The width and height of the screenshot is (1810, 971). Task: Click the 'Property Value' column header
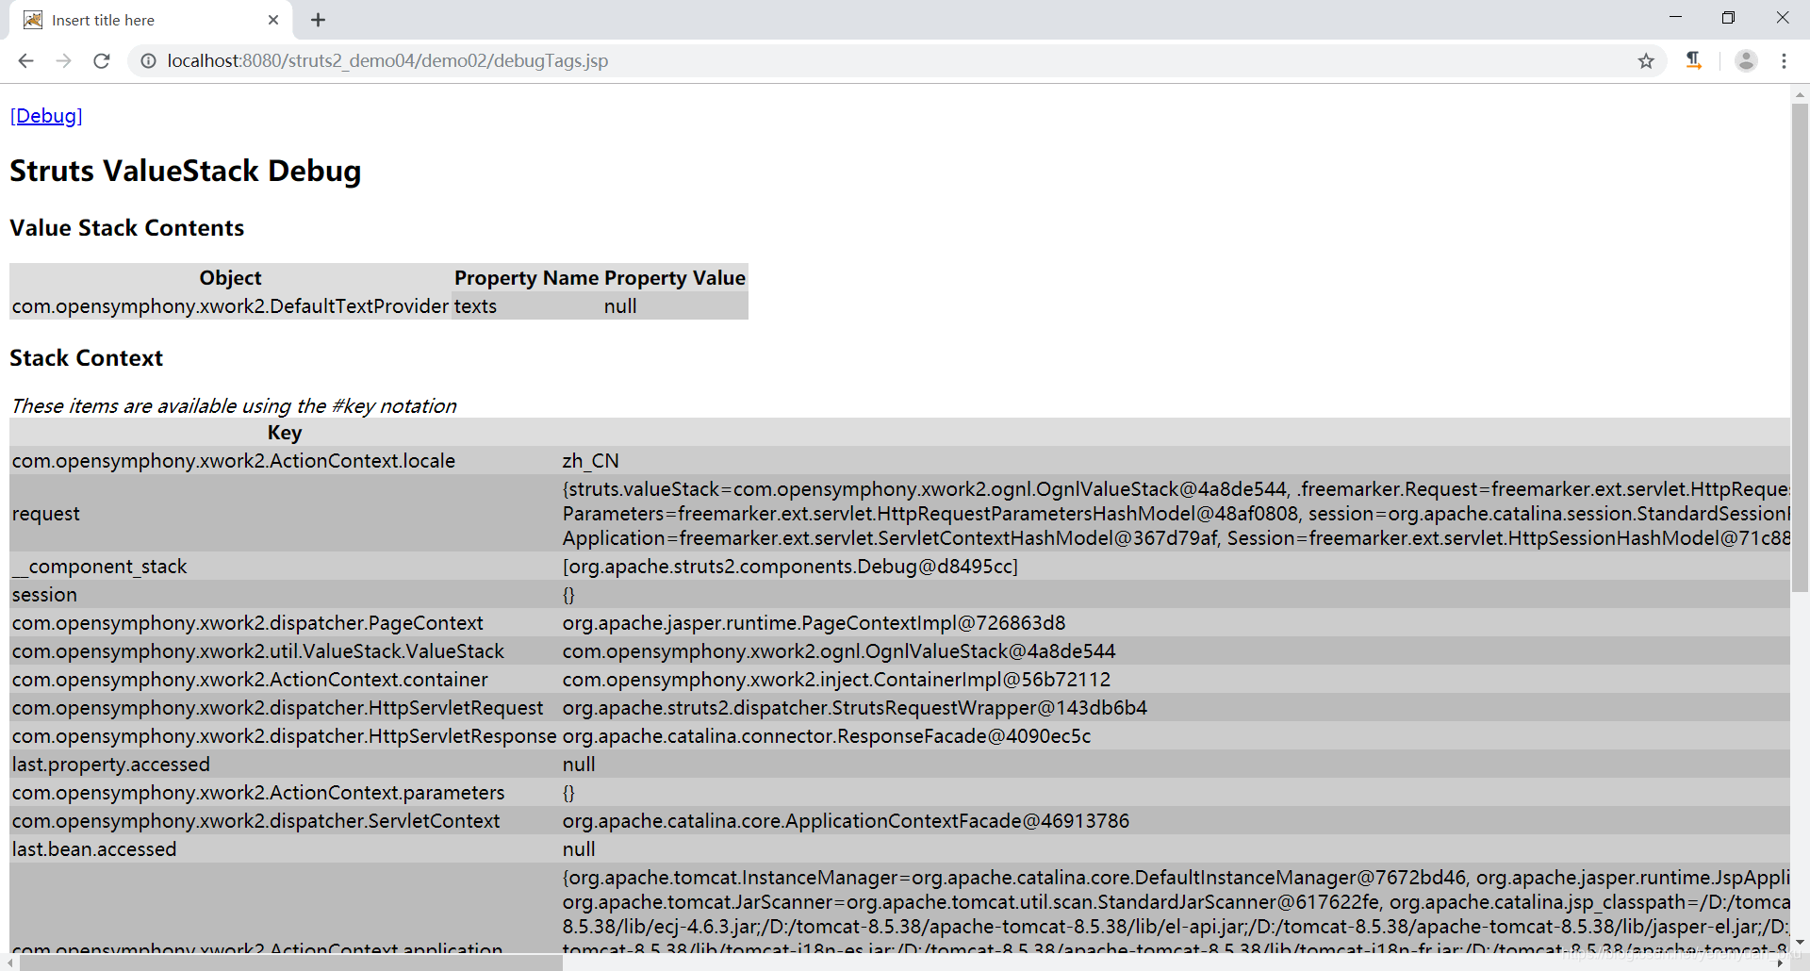675,278
